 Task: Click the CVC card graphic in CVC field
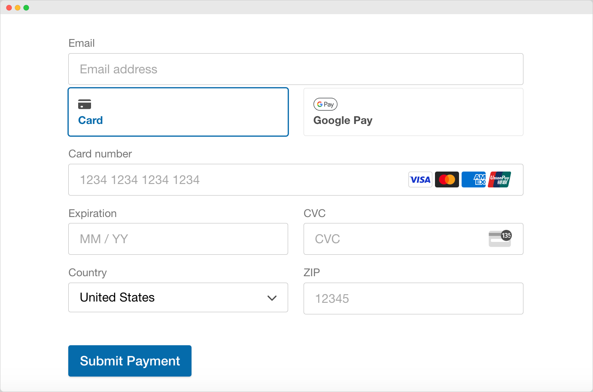pyautogui.click(x=499, y=239)
